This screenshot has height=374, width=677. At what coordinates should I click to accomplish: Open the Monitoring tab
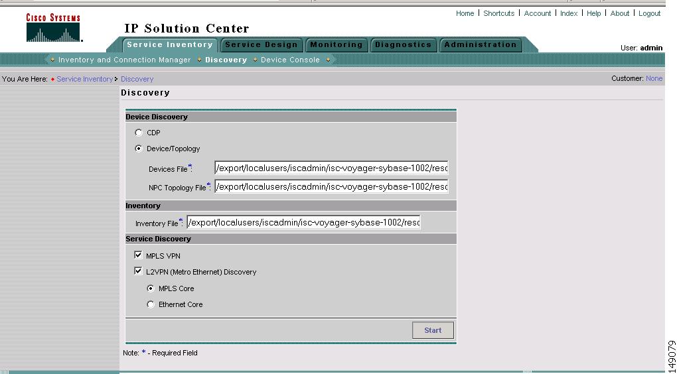(337, 45)
